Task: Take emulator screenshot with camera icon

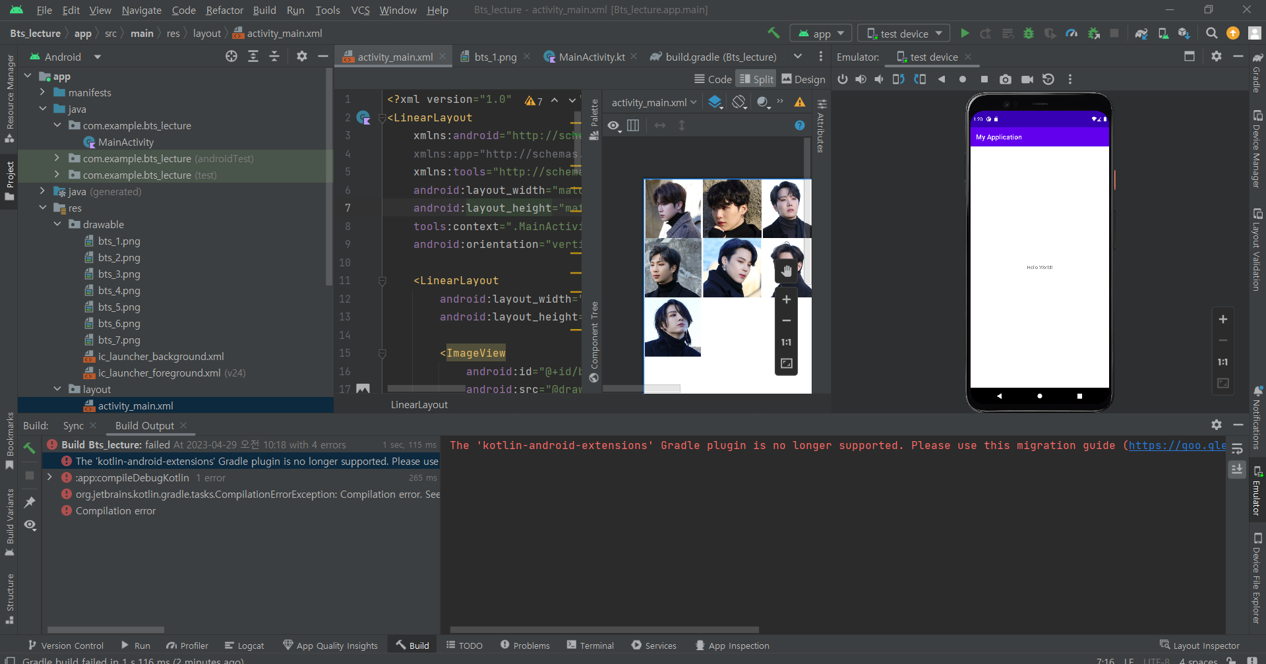Action: [x=1006, y=79]
